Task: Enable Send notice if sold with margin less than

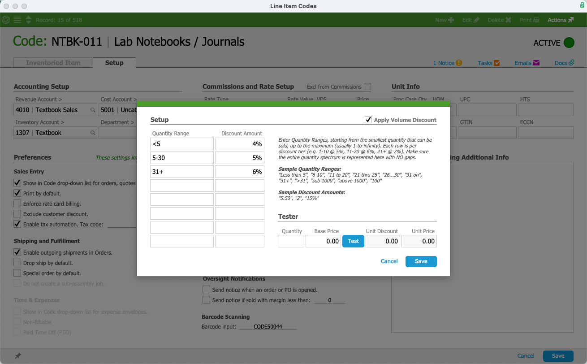Action: click(207, 300)
